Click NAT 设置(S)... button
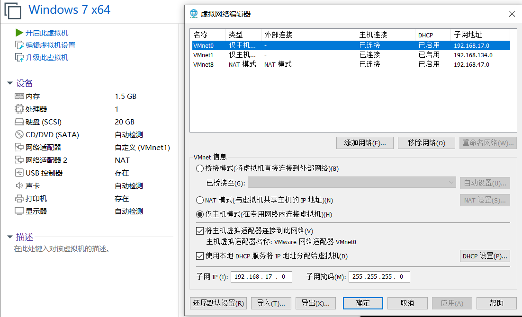 pos(485,200)
